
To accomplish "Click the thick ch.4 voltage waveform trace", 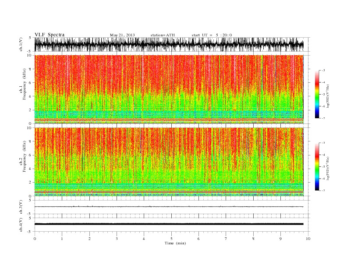I will 169,224.
